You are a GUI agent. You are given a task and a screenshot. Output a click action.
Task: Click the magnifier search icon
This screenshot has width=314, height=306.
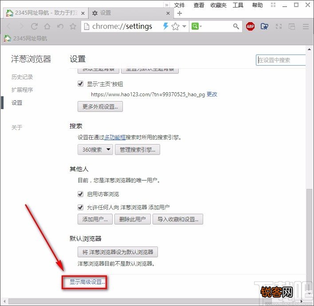click(x=236, y=26)
